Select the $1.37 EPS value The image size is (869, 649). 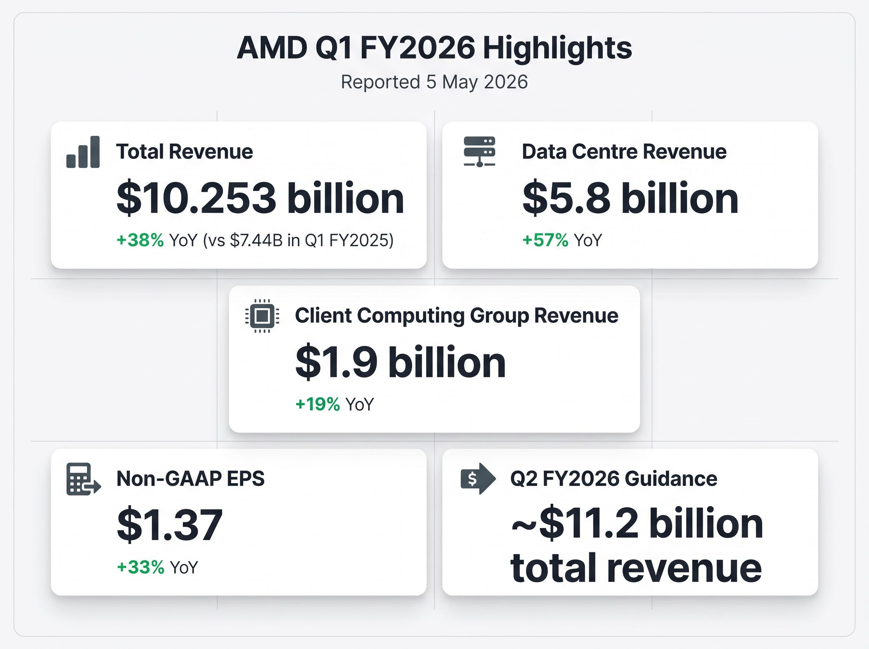pyautogui.click(x=170, y=525)
